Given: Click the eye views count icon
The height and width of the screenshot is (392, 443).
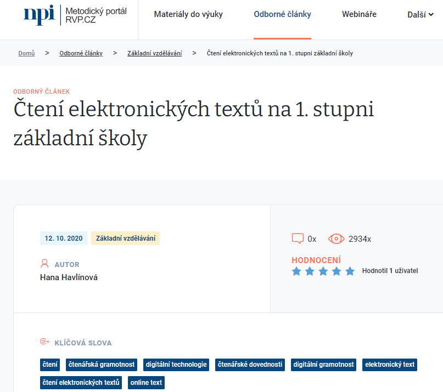Looking at the screenshot, I should point(336,238).
